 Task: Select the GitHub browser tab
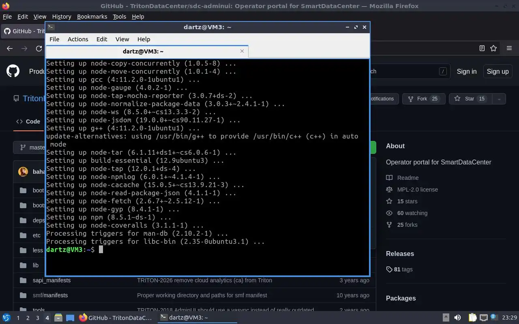click(24, 31)
